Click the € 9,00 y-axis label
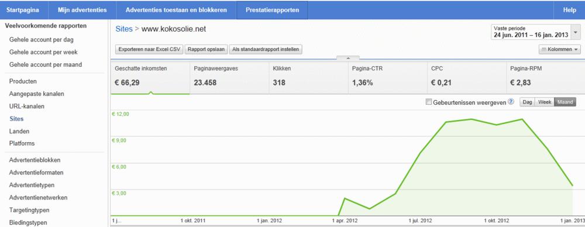The width and height of the screenshot is (585, 227). click(119, 140)
